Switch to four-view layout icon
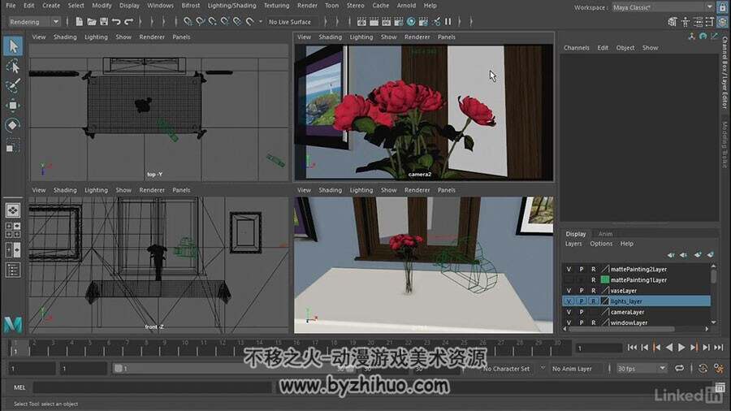The width and height of the screenshot is (731, 411). [x=12, y=230]
